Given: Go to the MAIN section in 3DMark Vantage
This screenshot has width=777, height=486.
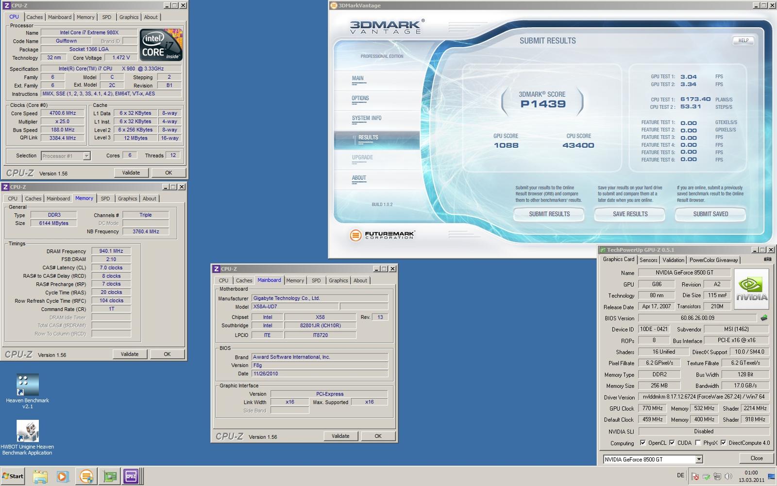Looking at the screenshot, I should [x=358, y=78].
